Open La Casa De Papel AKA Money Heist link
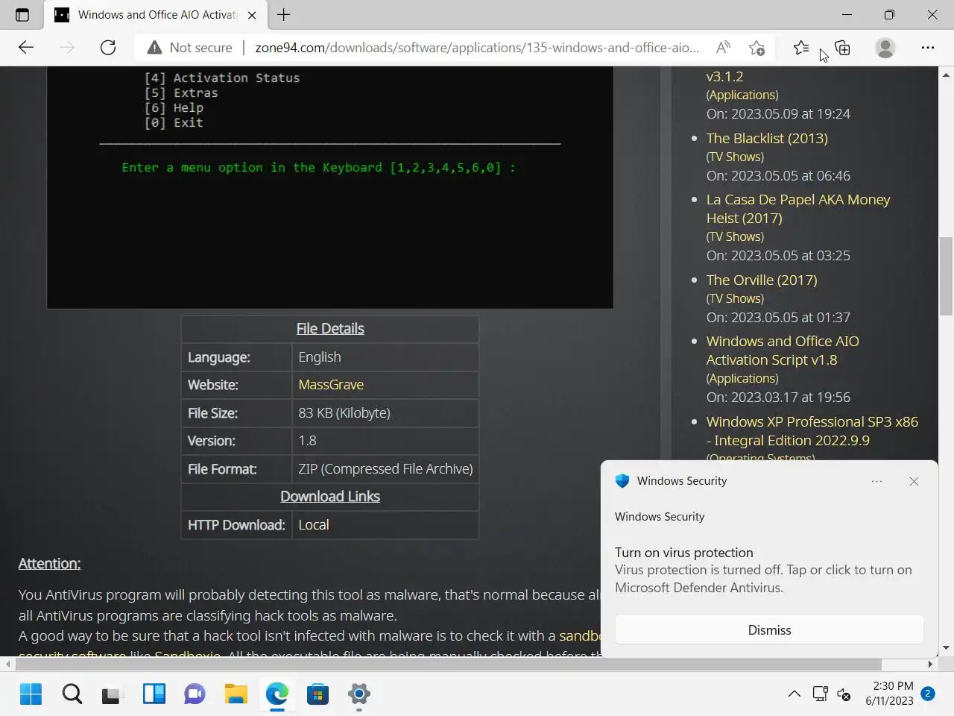 (x=798, y=209)
